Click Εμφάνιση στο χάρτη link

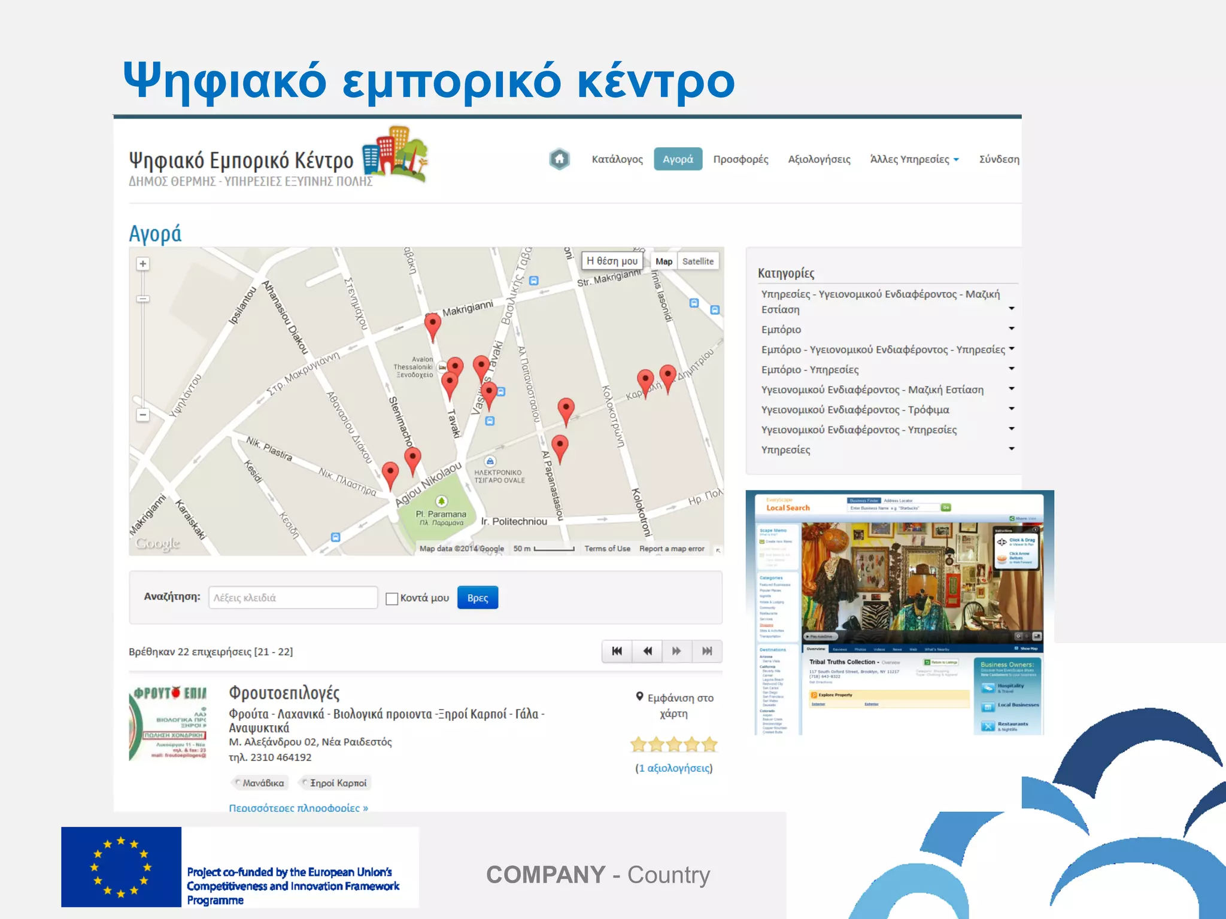pos(675,705)
